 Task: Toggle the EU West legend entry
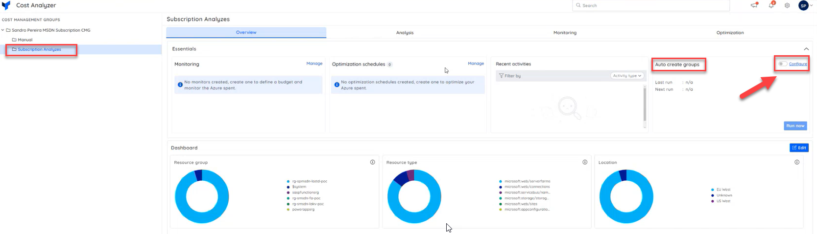click(x=723, y=190)
